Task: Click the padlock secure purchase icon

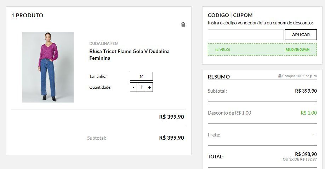Action: pyautogui.click(x=280, y=76)
